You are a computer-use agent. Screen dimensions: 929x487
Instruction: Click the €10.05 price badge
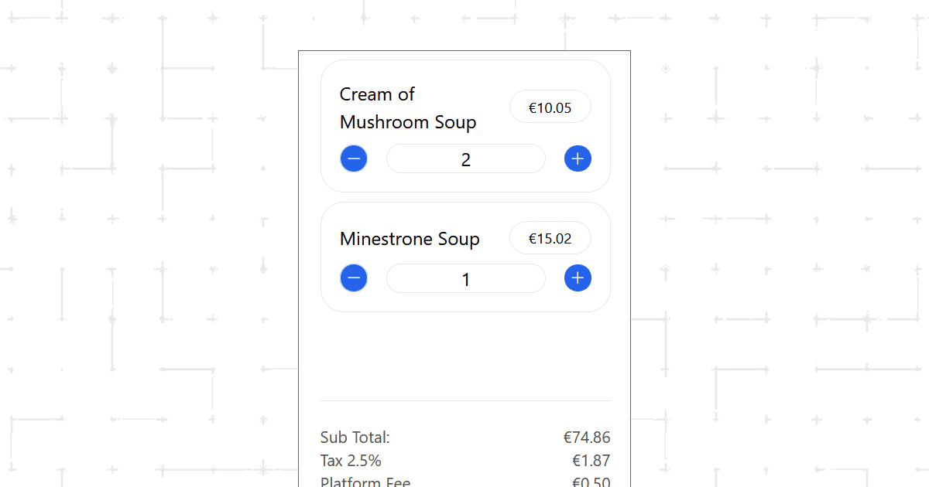(x=550, y=107)
